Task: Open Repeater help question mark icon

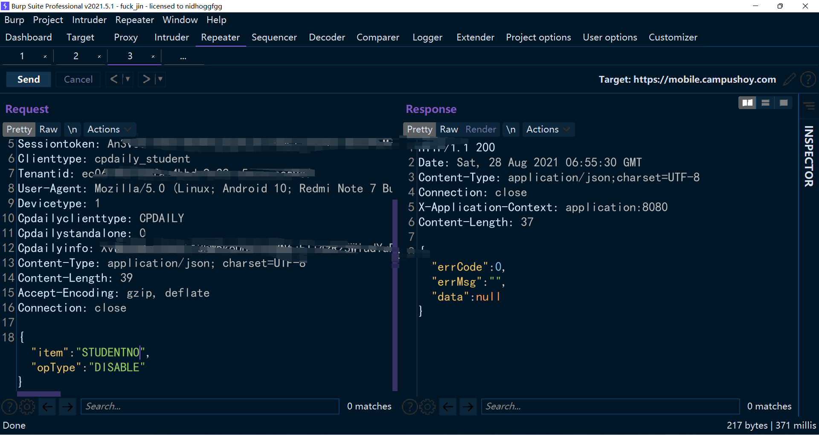Action: point(808,79)
